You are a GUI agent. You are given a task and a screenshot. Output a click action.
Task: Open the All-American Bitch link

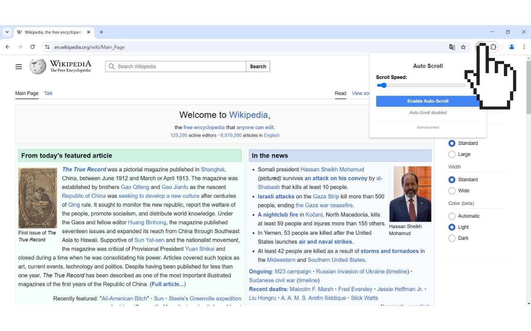[x=124, y=298]
